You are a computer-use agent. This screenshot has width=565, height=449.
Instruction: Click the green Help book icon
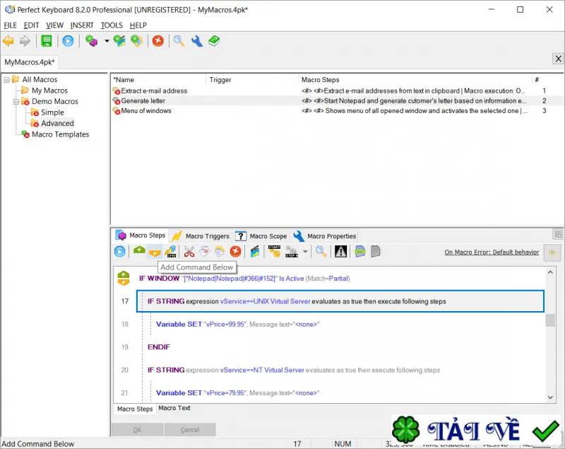[x=214, y=41]
